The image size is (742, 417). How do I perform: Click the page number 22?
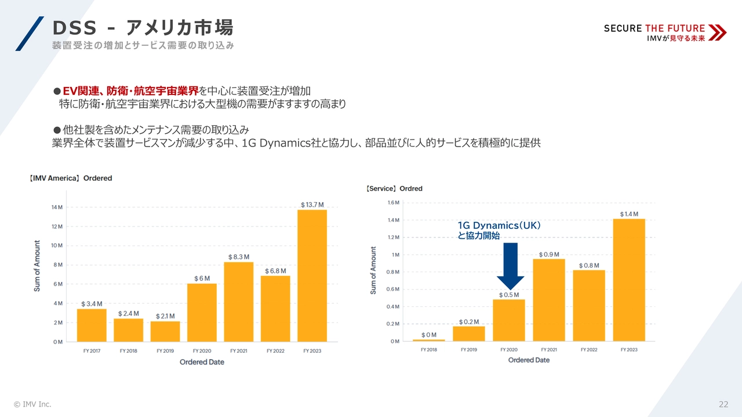pos(723,404)
